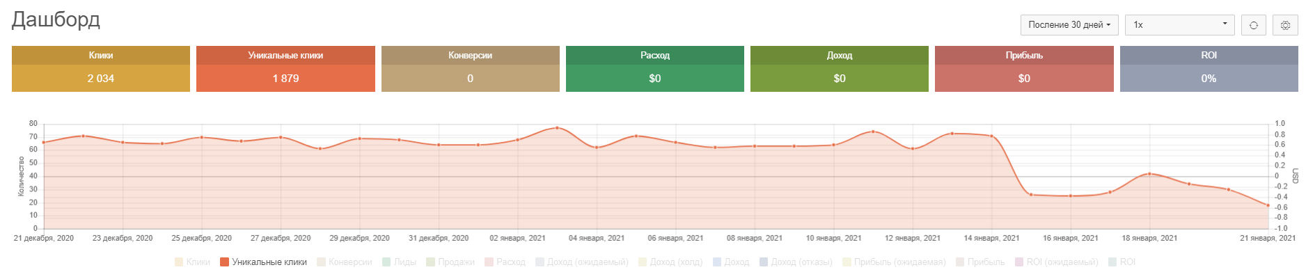Enable 'Продажи' series in legend

coord(450,262)
